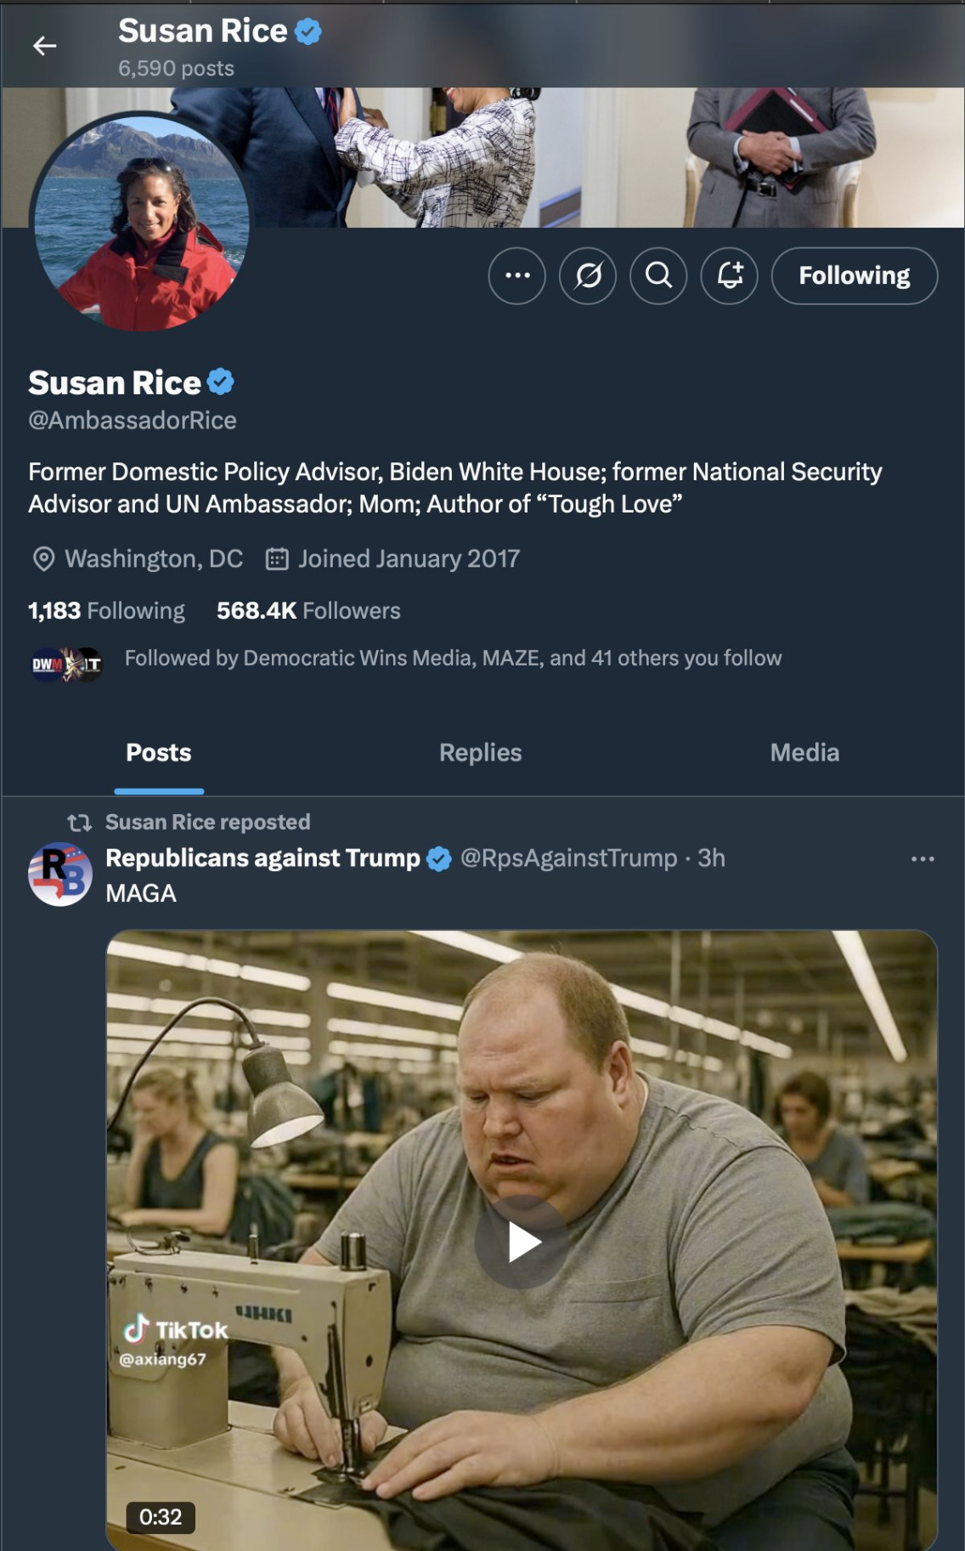Switch to the Media tab
This screenshot has height=1551, width=965.
(804, 752)
